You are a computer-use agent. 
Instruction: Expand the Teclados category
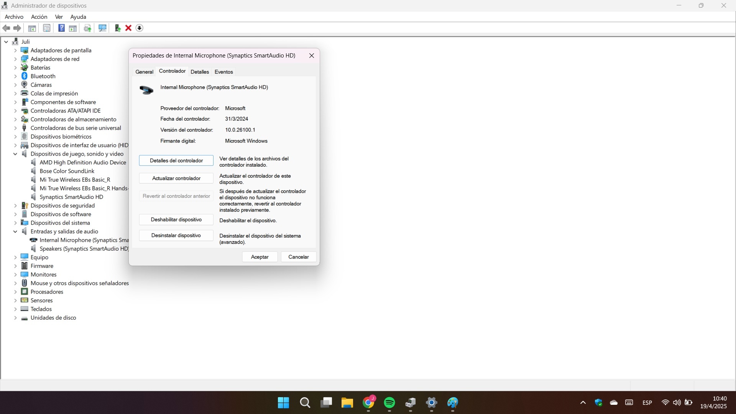click(x=15, y=309)
